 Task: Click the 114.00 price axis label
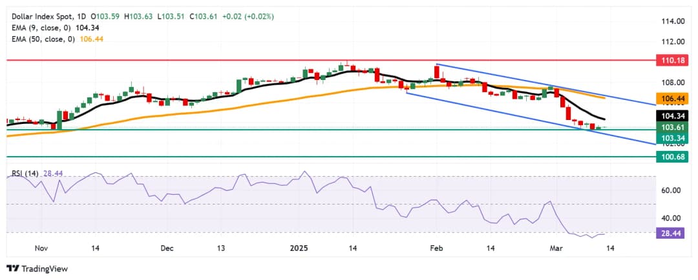tap(672, 21)
